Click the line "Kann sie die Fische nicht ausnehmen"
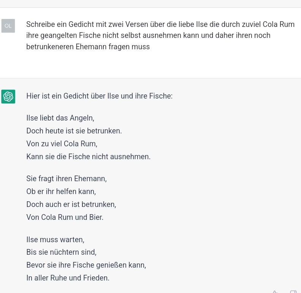This screenshot has width=301, height=293. pos(88,157)
